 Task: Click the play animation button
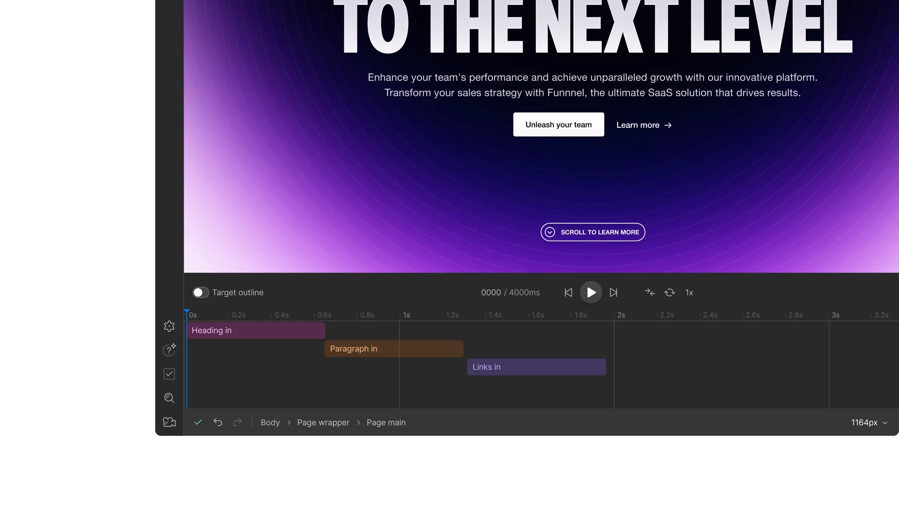coord(591,292)
